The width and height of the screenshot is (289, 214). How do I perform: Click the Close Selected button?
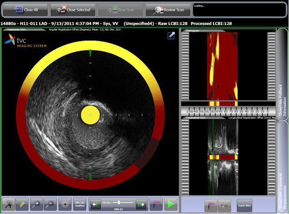73,10
